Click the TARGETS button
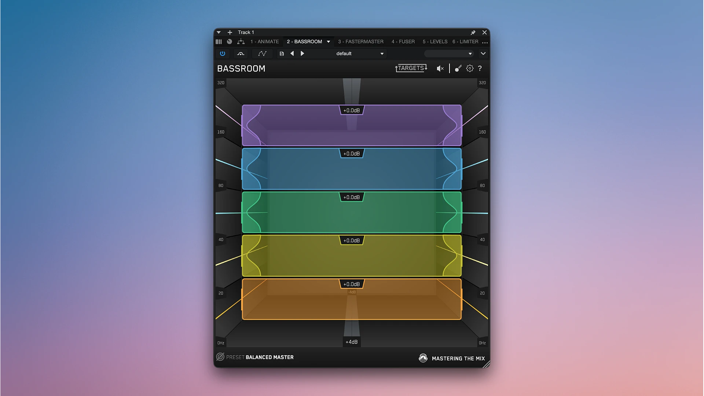Viewport: 704px width, 396px height. point(411,68)
